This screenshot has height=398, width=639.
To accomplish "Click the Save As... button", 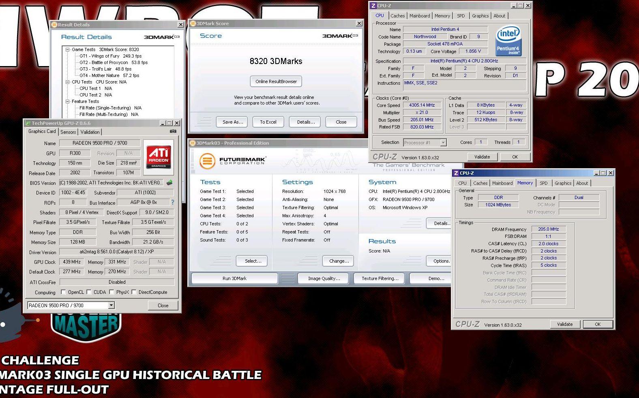I will 233,122.
